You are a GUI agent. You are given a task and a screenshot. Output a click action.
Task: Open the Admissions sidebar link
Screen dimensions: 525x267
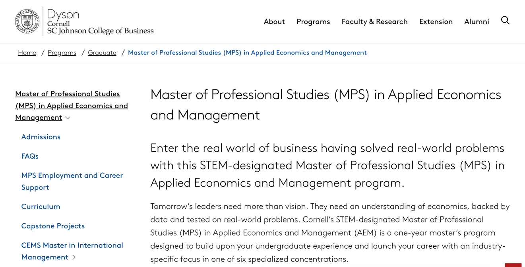coord(41,137)
